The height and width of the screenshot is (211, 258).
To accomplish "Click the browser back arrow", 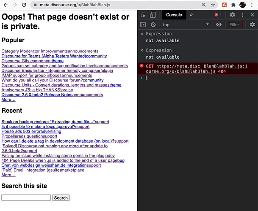I will [6, 5].
